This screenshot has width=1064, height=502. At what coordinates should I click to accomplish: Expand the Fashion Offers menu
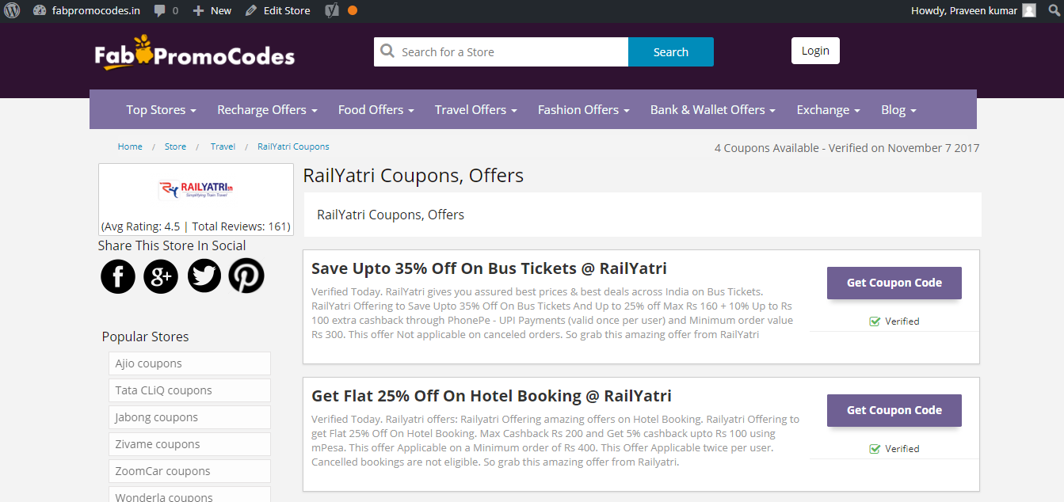(584, 109)
